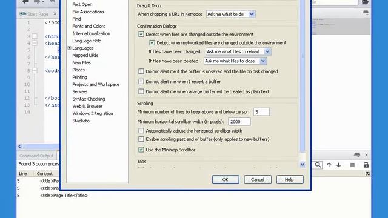Select Internationalization category
Image resolution: width=388 pixels, height=218 pixels.
(92, 33)
